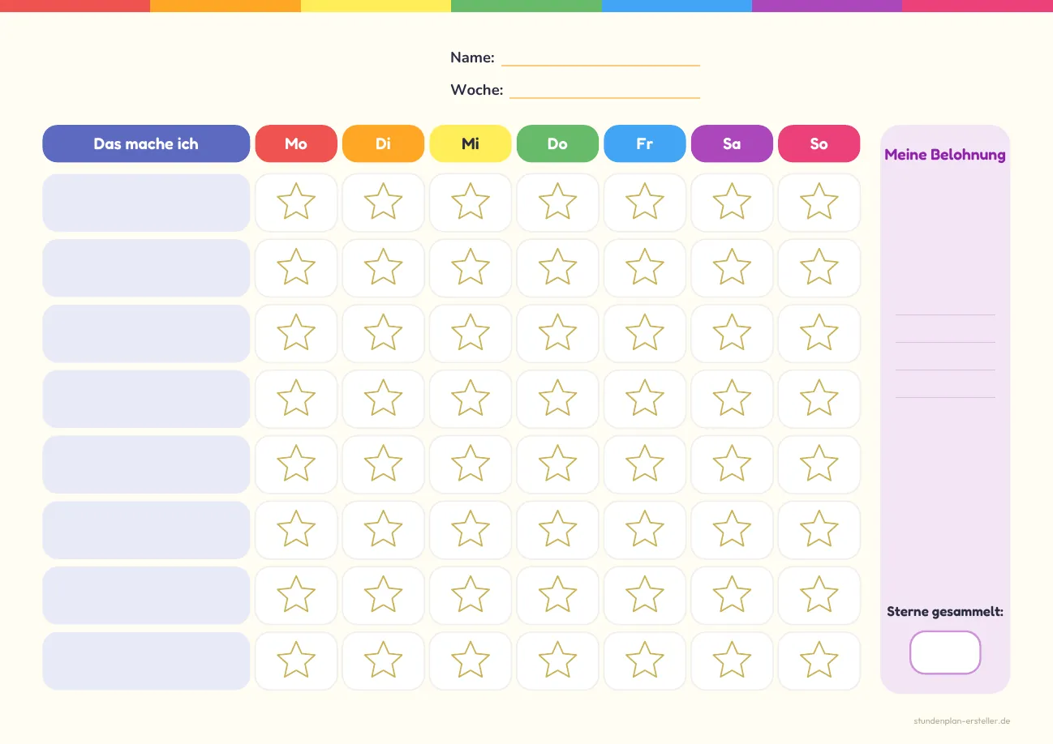Select the last task field in the chart

tap(146, 661)
